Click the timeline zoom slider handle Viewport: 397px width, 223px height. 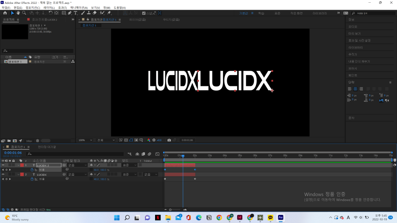click(x=170, y=209)
